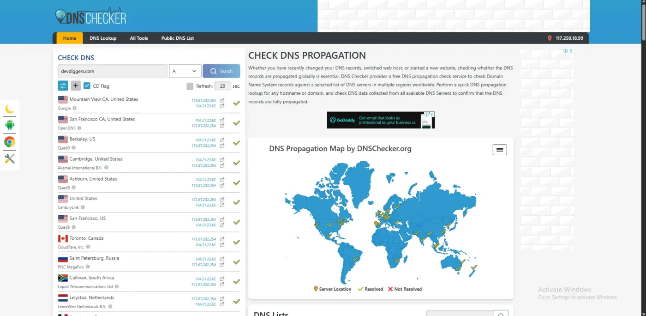Open the record type A dropdown
Viewport: 646px width, 316px height.
pos(185,71)
